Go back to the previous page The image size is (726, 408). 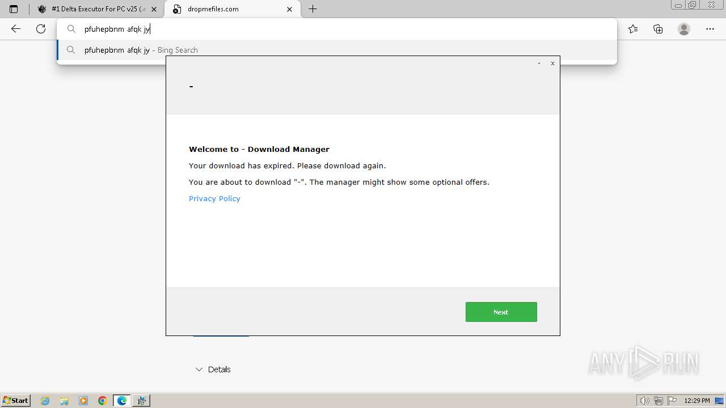(x=16, y=29)
